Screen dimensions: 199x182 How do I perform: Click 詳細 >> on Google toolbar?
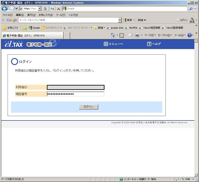tap(142, 20)
